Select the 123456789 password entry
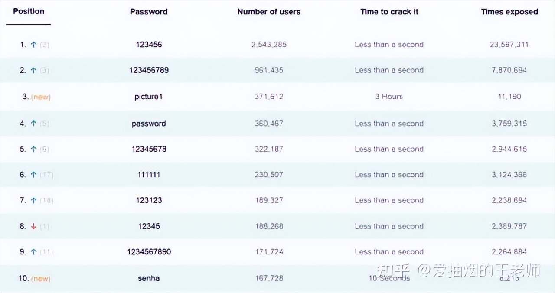This screenshot has height=293, width=555. point(149,70)
